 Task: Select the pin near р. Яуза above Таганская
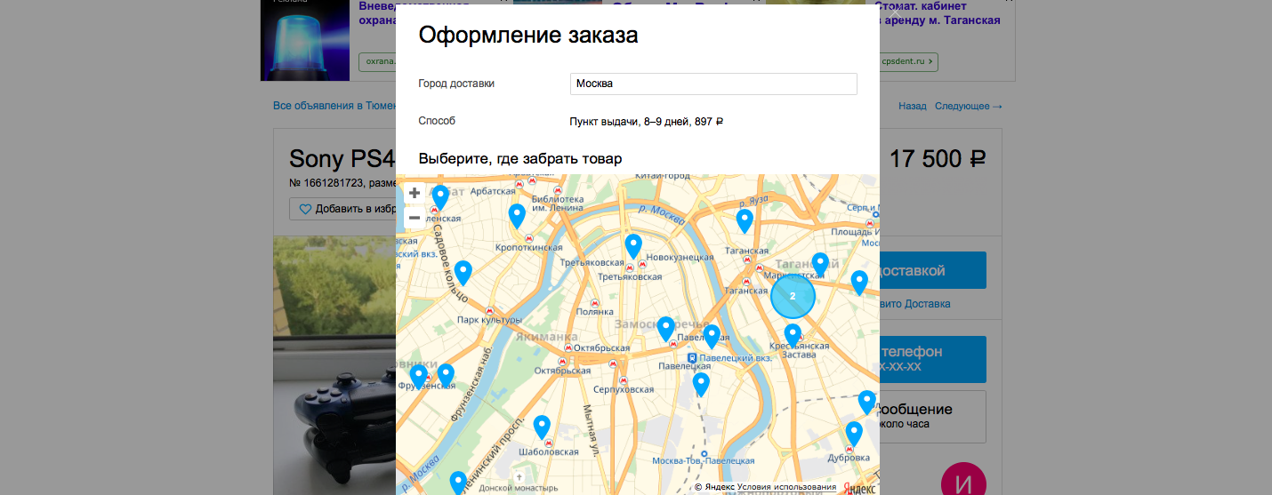[x=745, y=222]
